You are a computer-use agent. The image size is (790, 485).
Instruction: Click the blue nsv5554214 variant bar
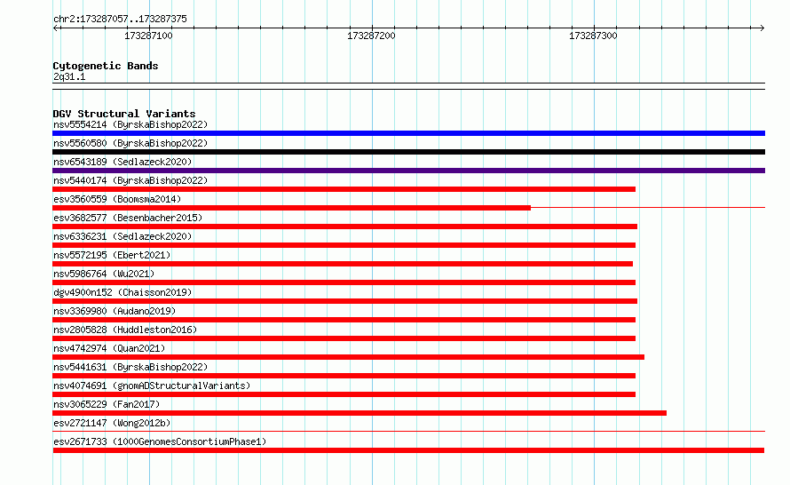408,133
